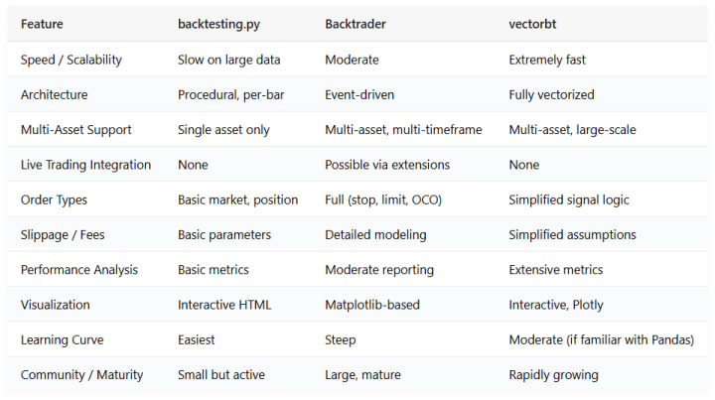Click the Slippage / Fees row label
The image size is (715, 400).
[63, 234]
